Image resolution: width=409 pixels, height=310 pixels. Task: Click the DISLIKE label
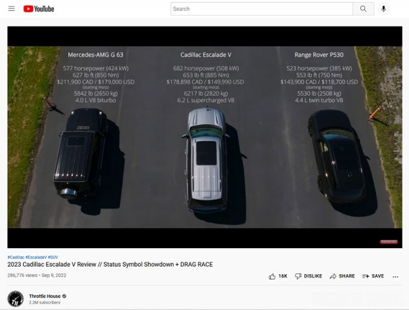coord(313,276)
